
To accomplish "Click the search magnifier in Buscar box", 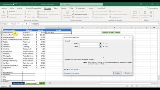I will point(63,4).
